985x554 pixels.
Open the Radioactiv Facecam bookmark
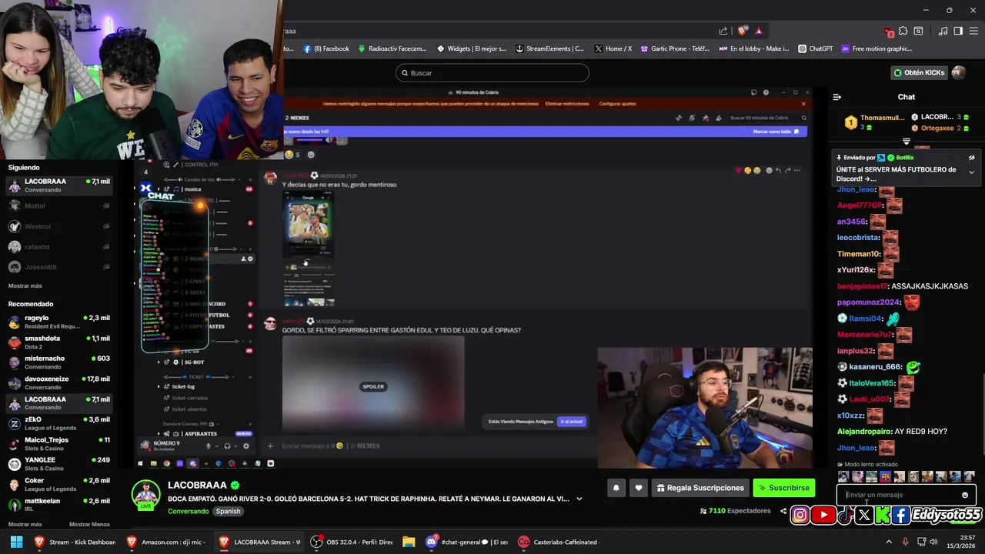(392, 48)
